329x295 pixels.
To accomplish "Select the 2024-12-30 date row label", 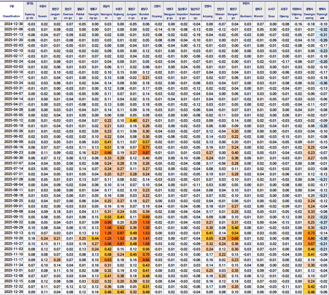I will point(14,24).
